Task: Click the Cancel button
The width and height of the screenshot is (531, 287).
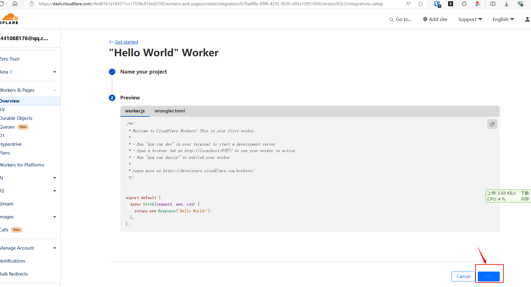Action: [463, 276]
